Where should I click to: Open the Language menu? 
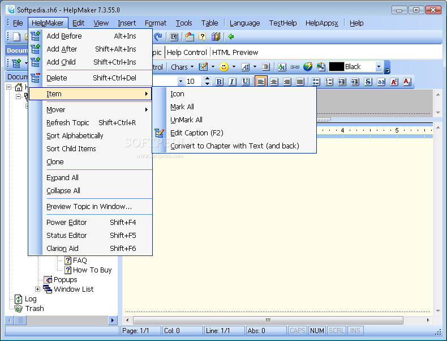tap(244, 23)
